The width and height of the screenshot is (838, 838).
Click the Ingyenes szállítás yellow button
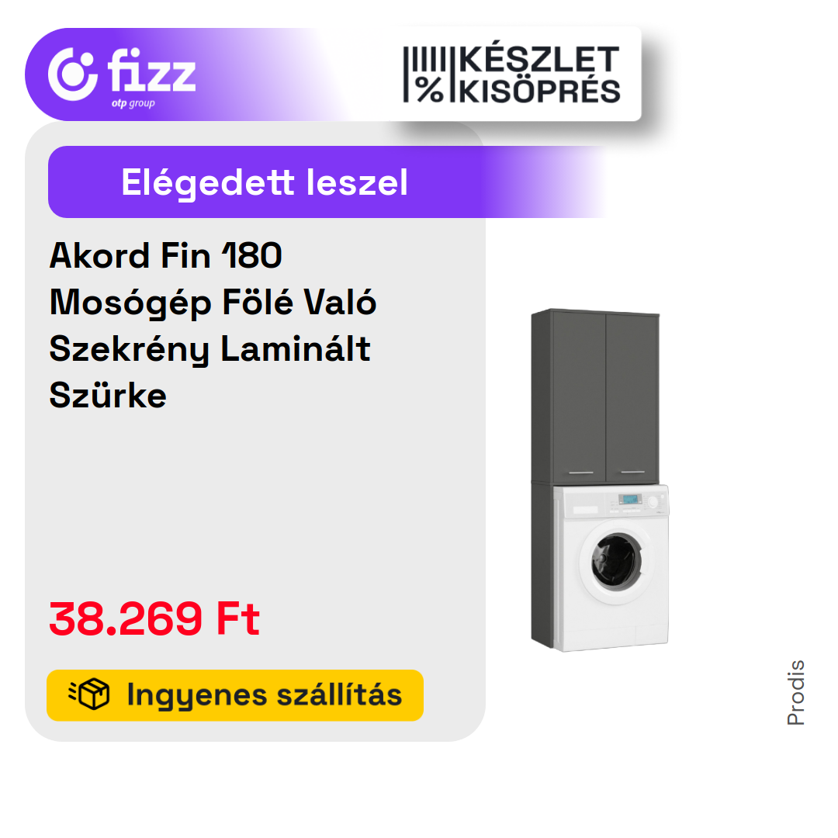click(235, 694)
